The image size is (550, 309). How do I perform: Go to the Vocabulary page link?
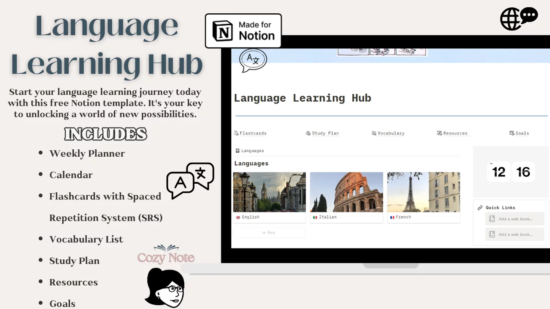[x=391, y=133]
